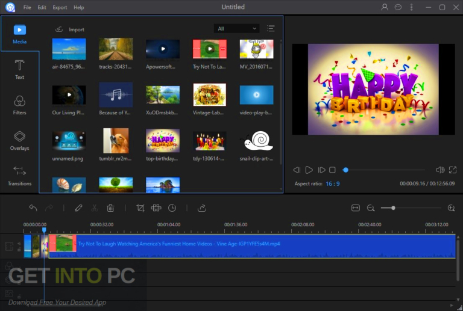Screen dimensions: 463x311
Task: Select the tdy-130614 candles thumbnail
Action: (210, 141)
